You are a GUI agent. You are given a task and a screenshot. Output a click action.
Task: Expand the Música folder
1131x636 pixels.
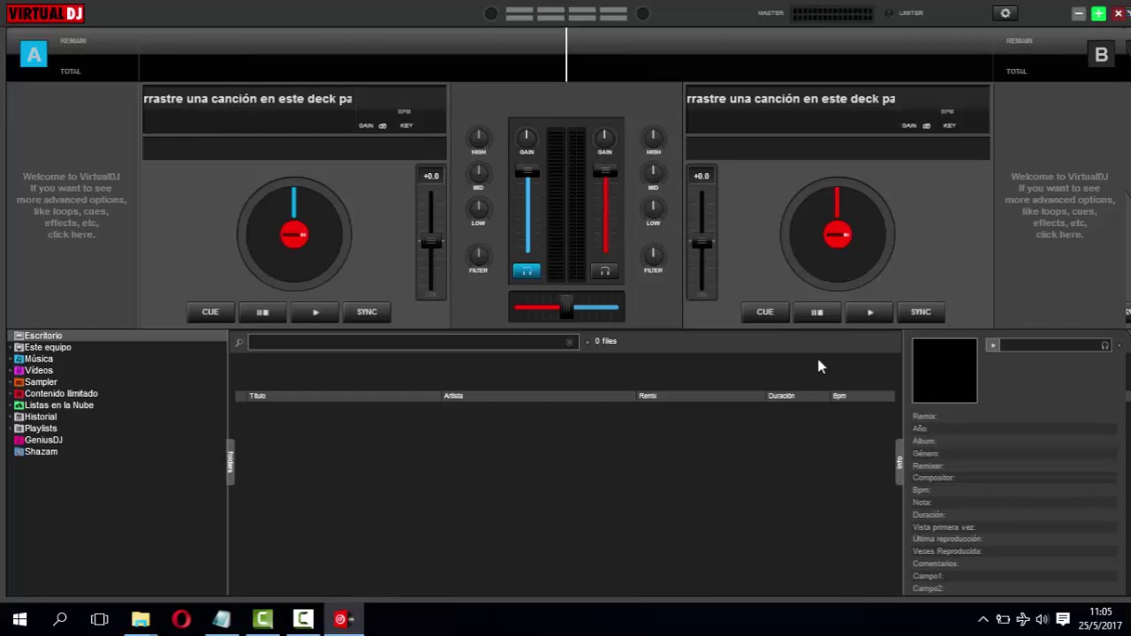tap(11, 360)
